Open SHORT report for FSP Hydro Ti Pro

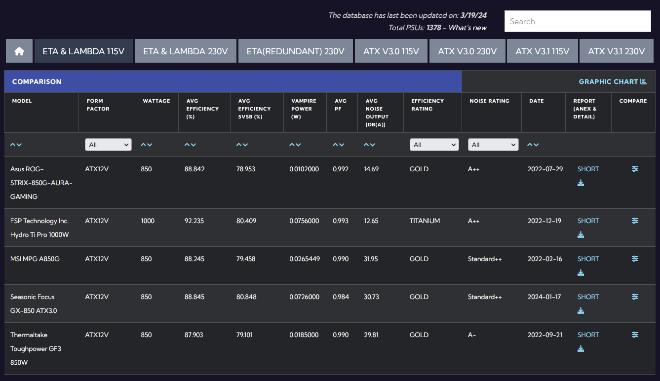588,221
